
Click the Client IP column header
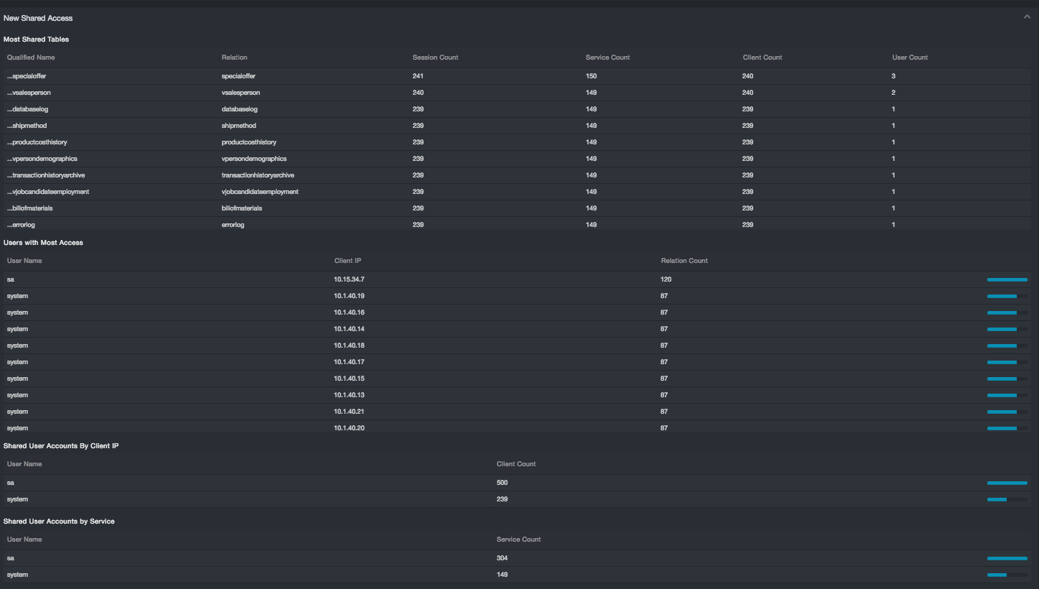pyautogui.click(x=348, y=261)
